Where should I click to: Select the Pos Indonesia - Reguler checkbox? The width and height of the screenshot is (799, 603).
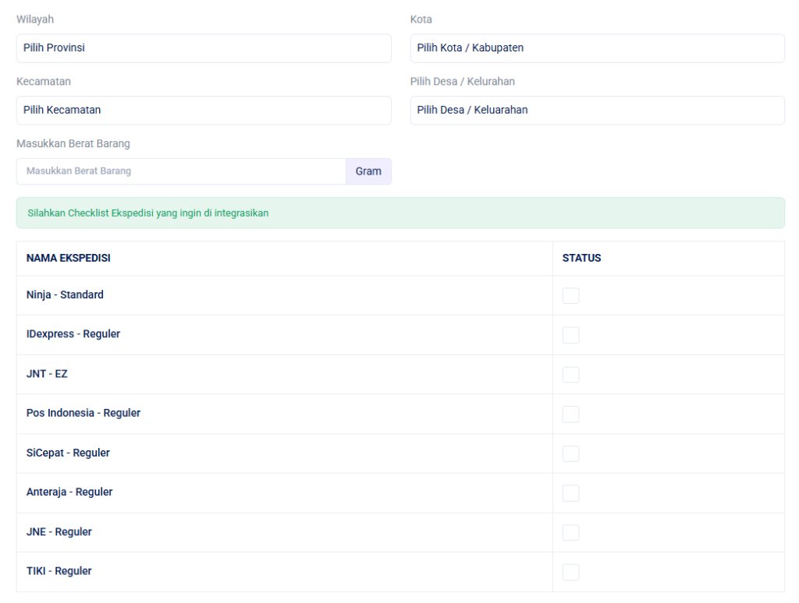[571, 414]
